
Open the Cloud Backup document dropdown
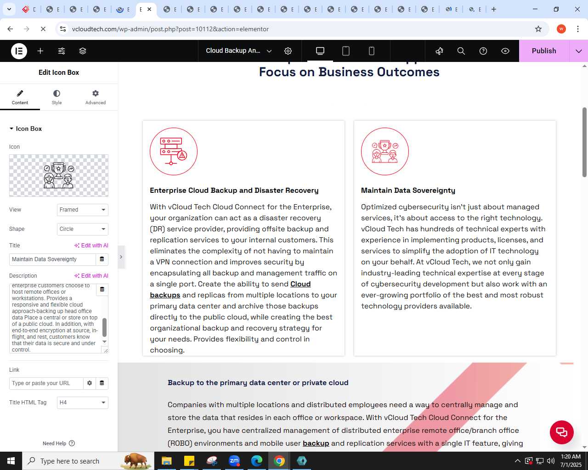[239, 51]
